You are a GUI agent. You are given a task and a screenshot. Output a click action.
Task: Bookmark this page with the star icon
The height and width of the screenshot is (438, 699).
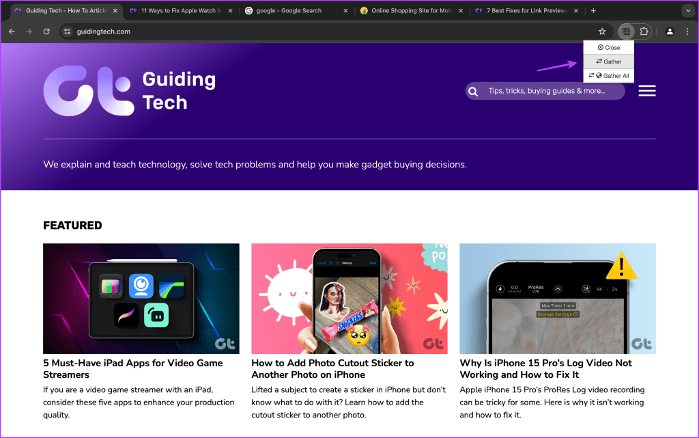point(602,31)
